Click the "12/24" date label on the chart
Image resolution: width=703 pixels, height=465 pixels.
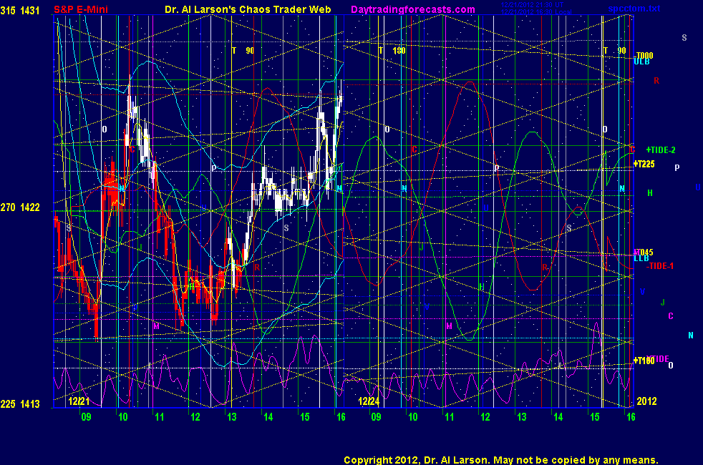coord(369,401)
